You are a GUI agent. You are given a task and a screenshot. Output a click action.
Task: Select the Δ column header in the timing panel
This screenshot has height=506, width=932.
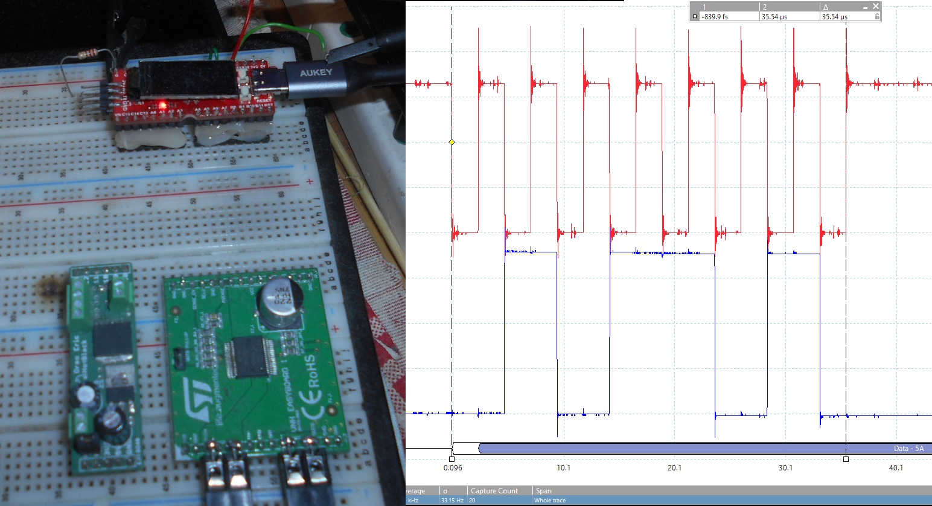[x=825, y=7]
